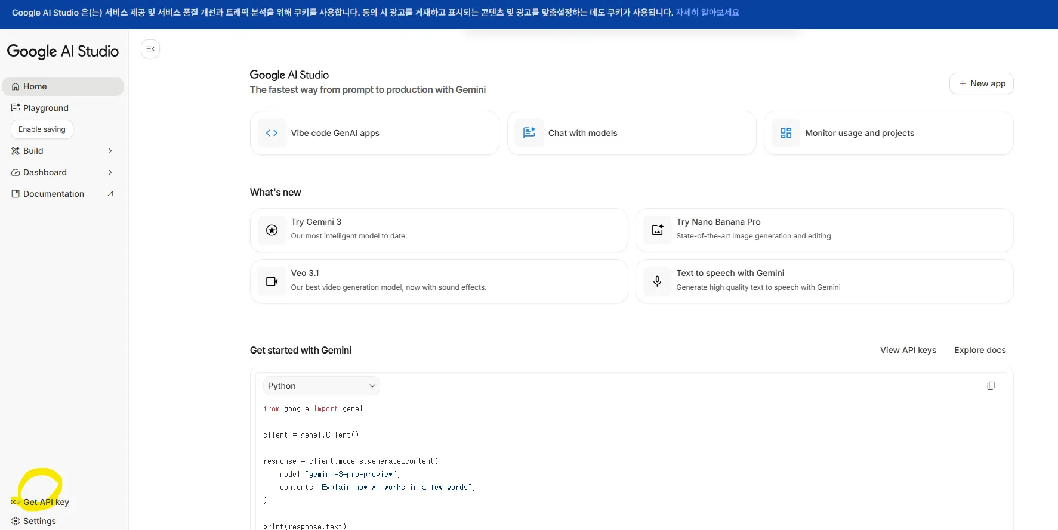The width and height of the screenshot is (1058, 530).
Task: Click the model="gemini-3-pro-preview" code line
Action: pos(340,475)
